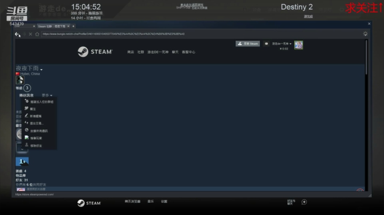This screenshot has width=384, height=215.
Task: Open the 物品庫 (Inventory) link
Action: tap(21, 176)
